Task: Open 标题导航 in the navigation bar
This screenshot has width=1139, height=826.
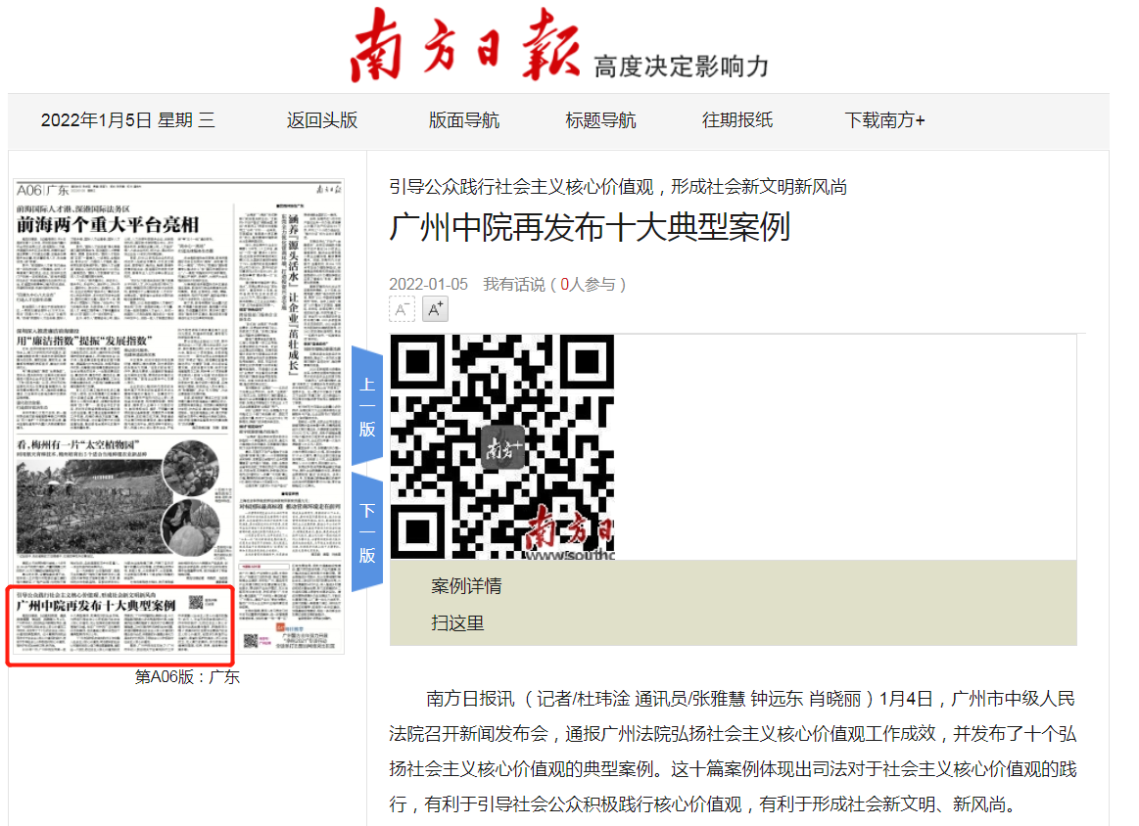Action: (x=600, y=120)
